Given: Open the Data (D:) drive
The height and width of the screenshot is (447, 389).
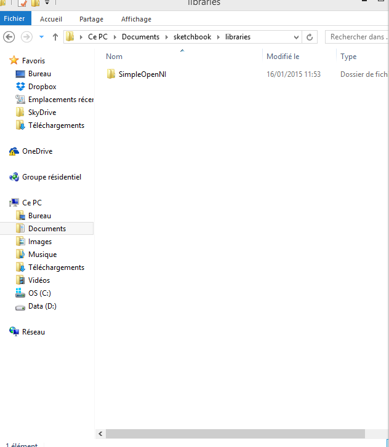Looking at the screenshot, I should point(42,306).
